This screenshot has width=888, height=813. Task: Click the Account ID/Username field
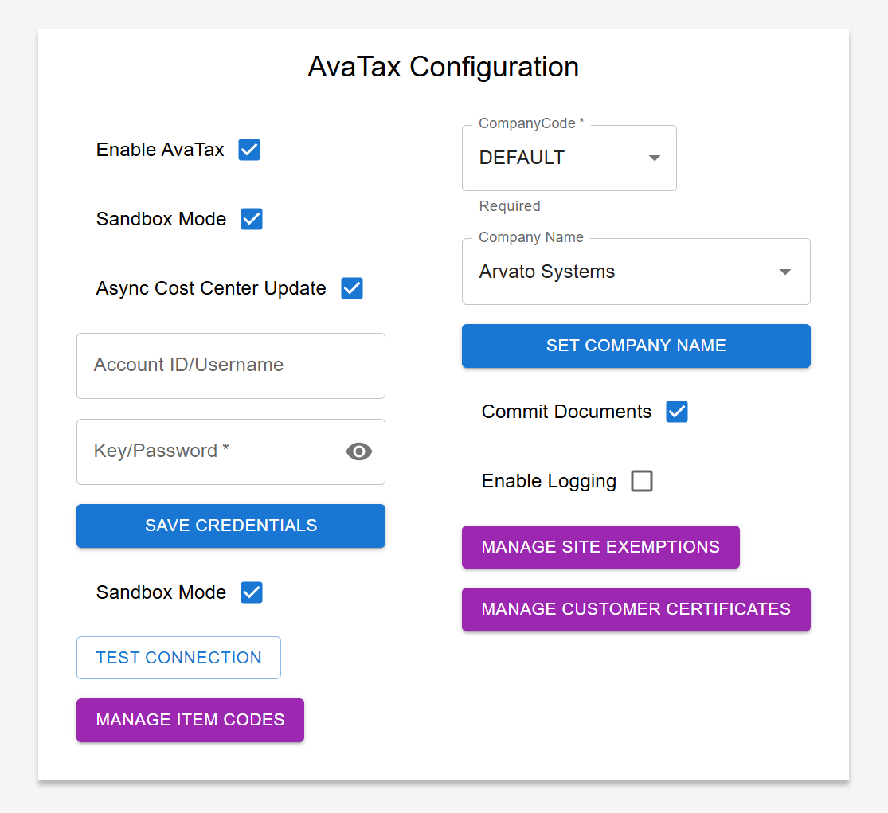coord(231,365)
